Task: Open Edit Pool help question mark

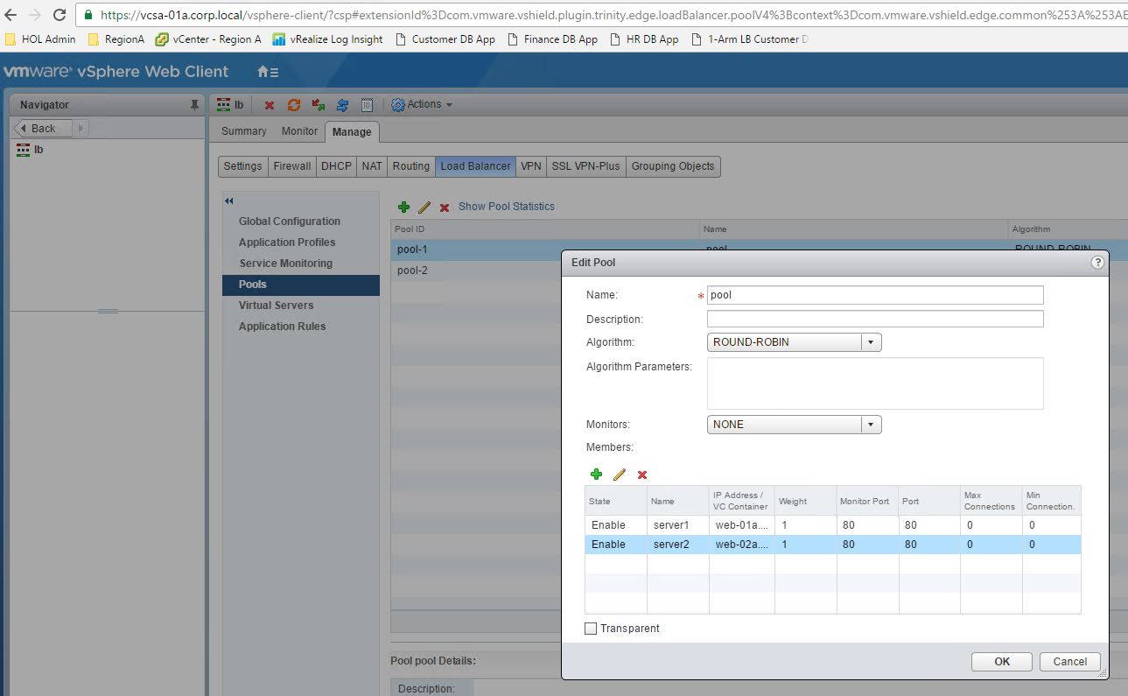Action: click(1097, 263)
